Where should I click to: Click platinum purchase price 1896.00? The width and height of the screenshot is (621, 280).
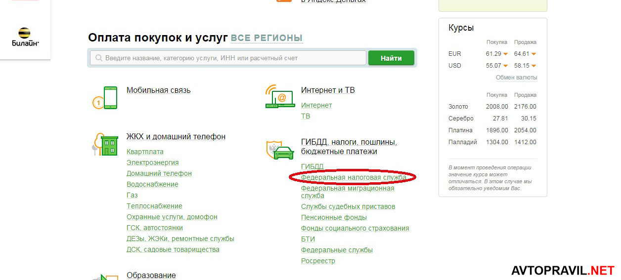pos(497,130)
